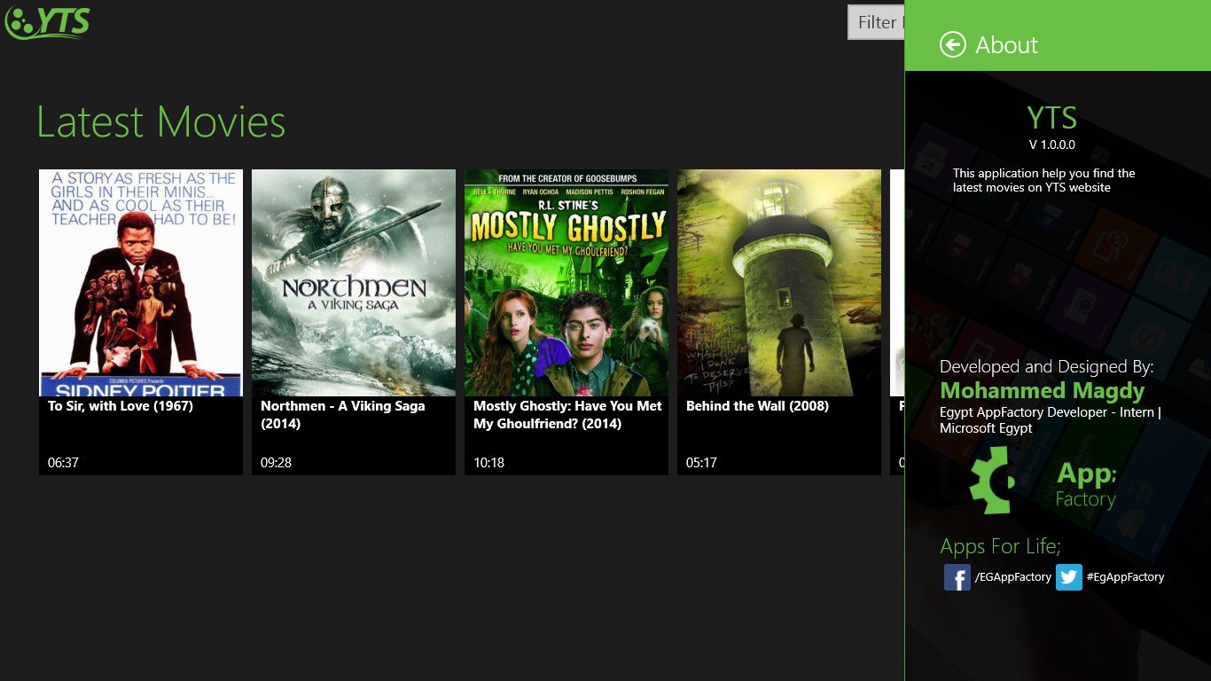
Task: Click the back arrow in About panel
Action: pos(953,44)
